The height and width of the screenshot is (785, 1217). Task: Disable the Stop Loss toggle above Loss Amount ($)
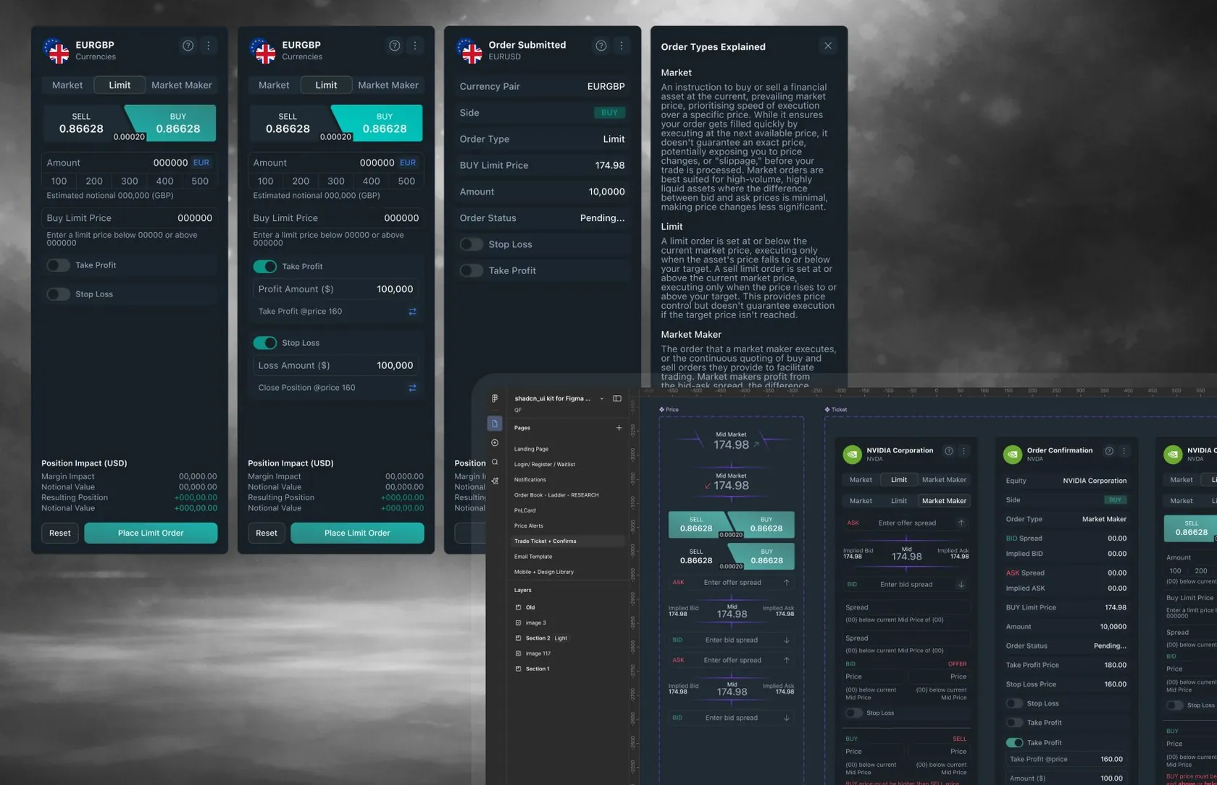(x=265, y=343)
